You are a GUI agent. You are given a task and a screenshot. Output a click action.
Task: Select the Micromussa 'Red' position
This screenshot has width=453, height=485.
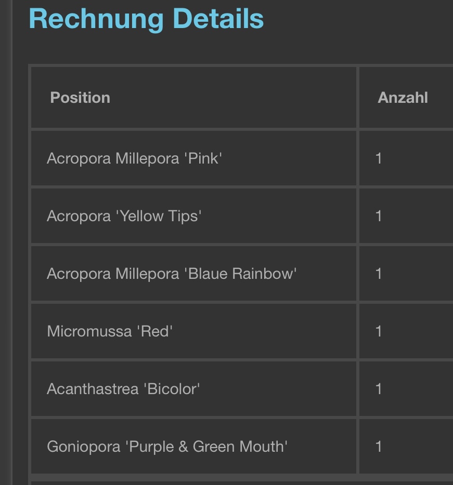110,331
